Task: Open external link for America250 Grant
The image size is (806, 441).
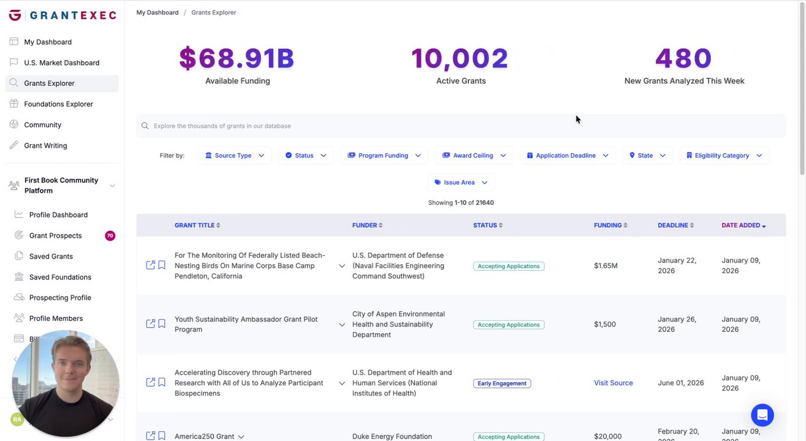Action: (x=150, y=436)
